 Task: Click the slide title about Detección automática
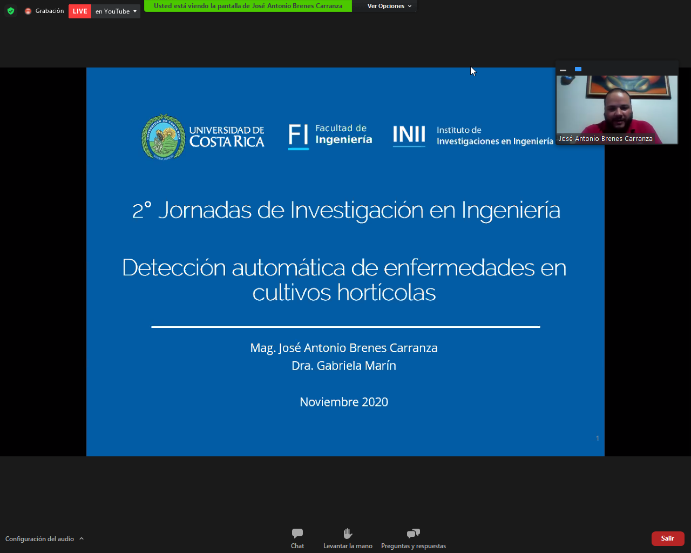pos(344,280)
